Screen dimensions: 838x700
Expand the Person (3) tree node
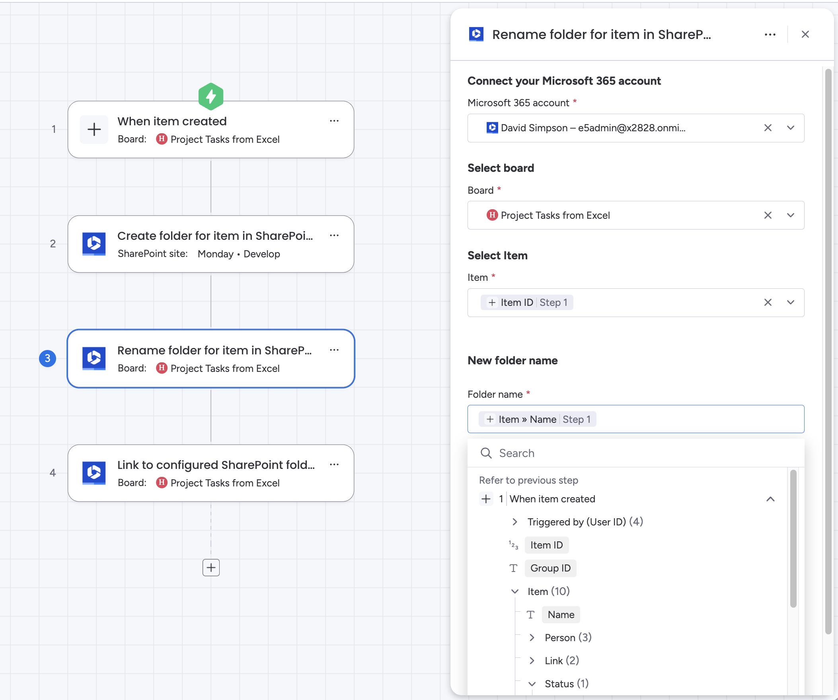click(532, 638)
